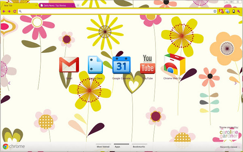Viewport: 243px width, 152px height.
Task: Click the Google Calendar label text
Action: pyautogui.click(x=122, y=78)
